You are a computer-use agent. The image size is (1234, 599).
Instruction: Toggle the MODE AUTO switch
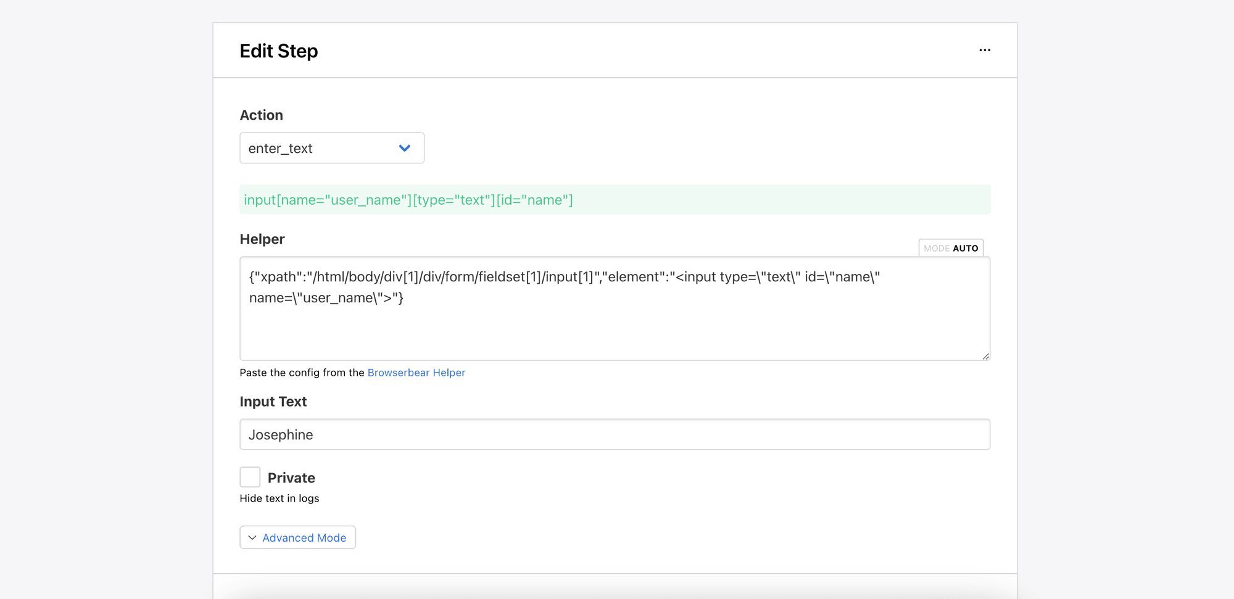(951, 248)
